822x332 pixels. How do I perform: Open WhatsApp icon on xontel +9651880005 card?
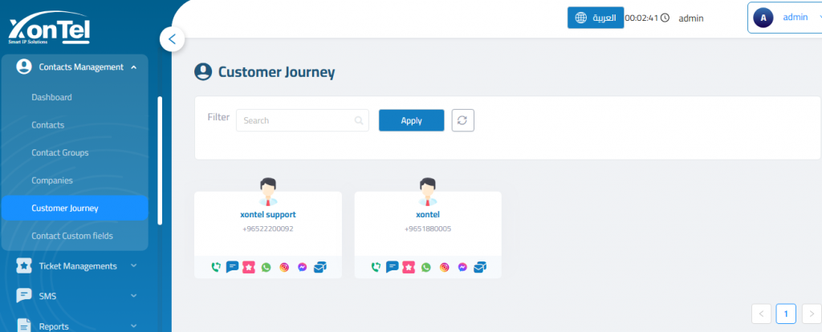tap(426, 267)
